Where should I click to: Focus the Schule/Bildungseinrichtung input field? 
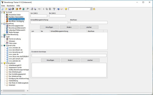(49, 22)
